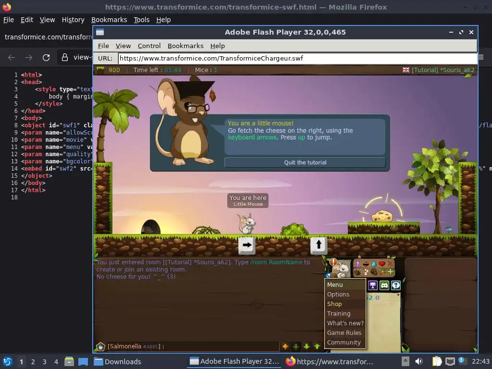Click the pentagon chat channel icon
Screen dimensions: 492x369
click(100, 347)
